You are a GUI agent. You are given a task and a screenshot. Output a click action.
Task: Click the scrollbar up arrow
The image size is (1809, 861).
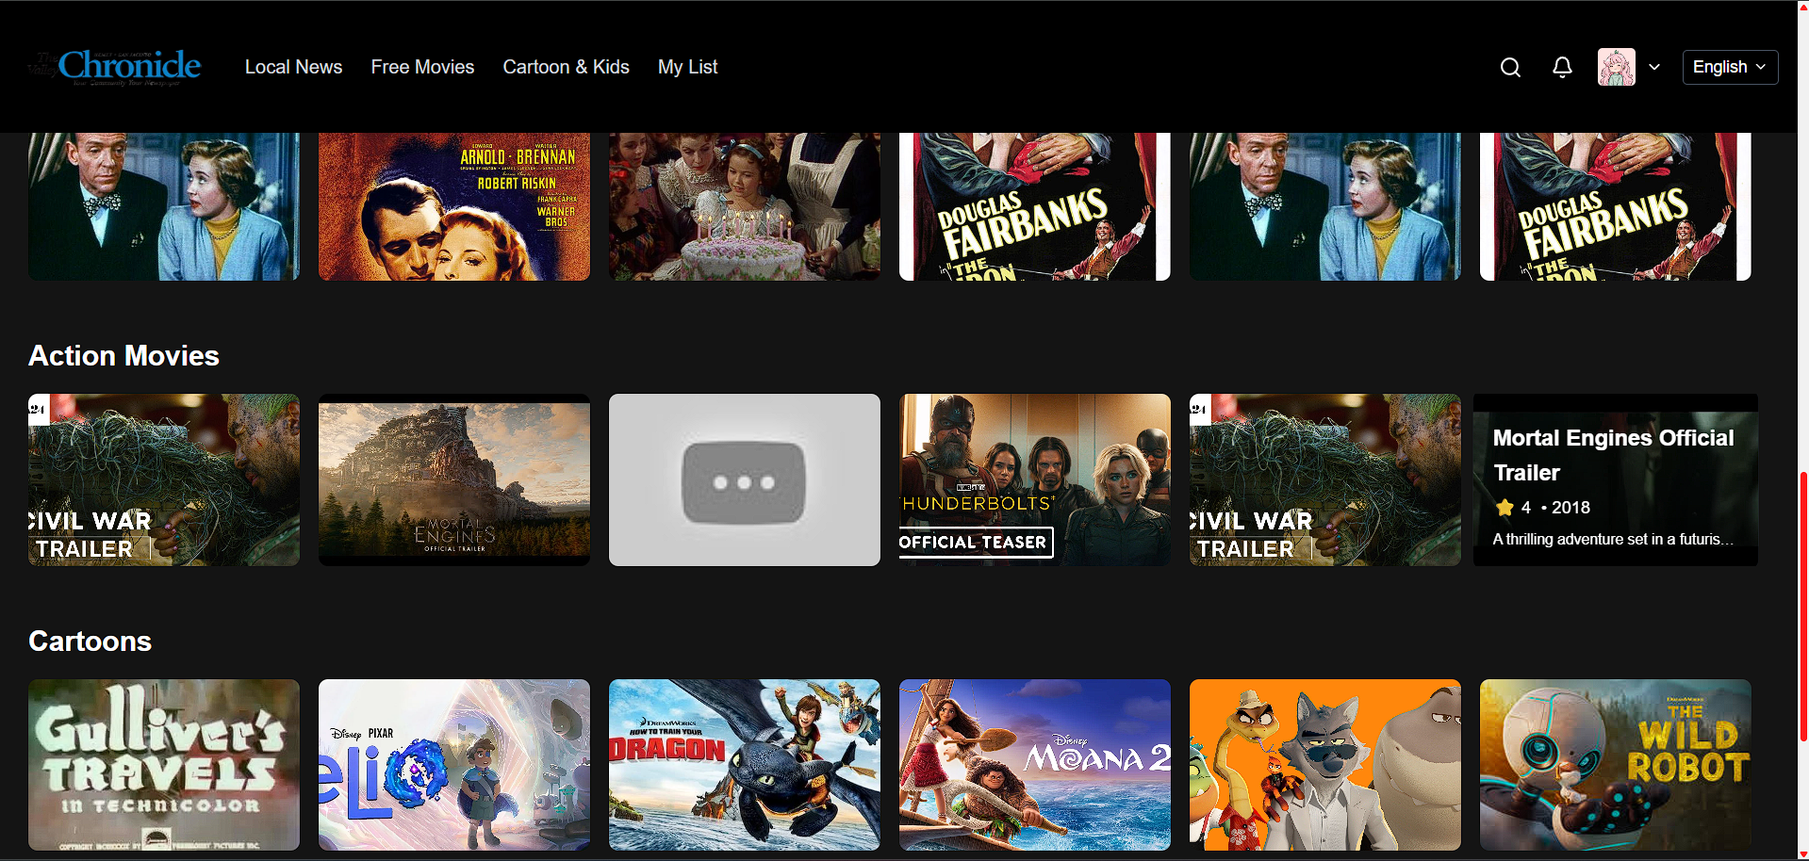[x=1802, y=8]
